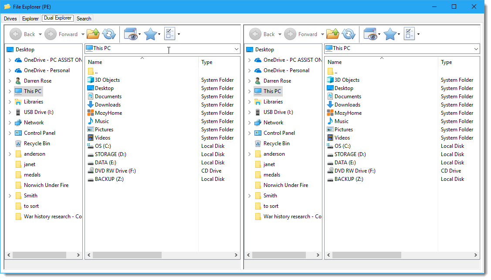The width and height of the screenshot is (491, 280).
Task: Click left file list horizontal scrollbar thumb
Action: [x=127, y=255]
